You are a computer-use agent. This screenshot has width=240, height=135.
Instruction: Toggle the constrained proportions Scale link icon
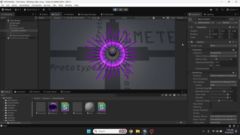point(207,37)
